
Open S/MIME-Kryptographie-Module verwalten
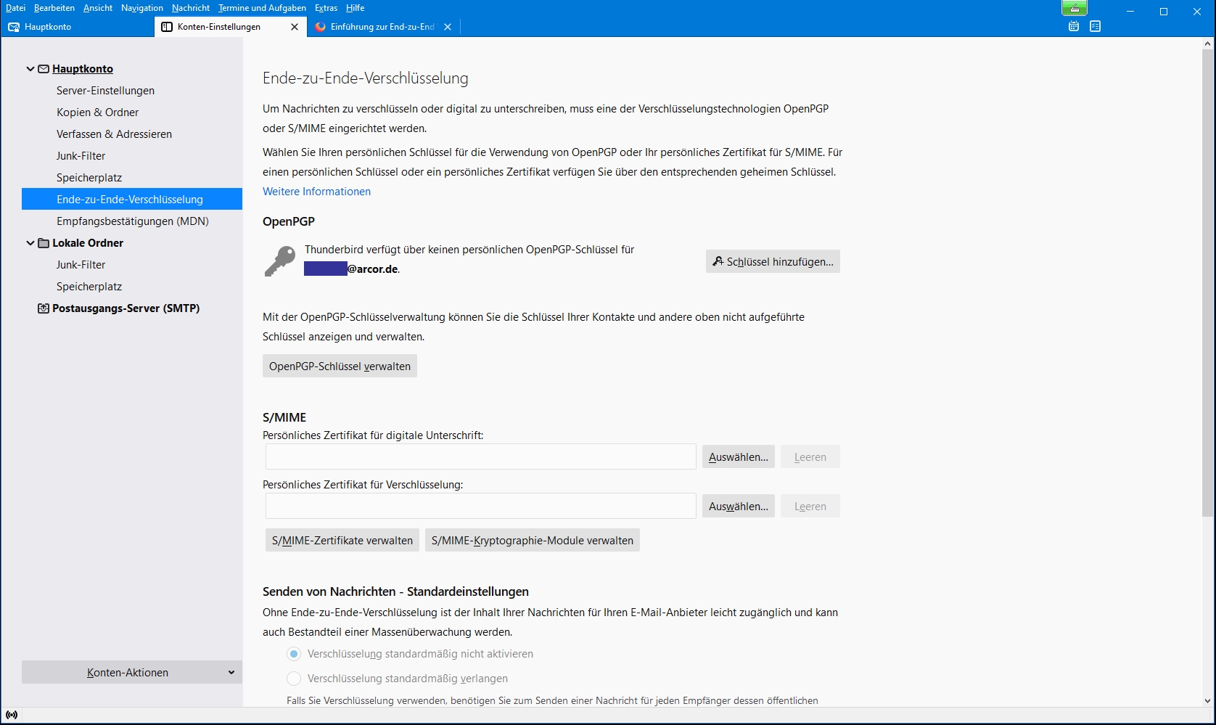tap(533, 540)
